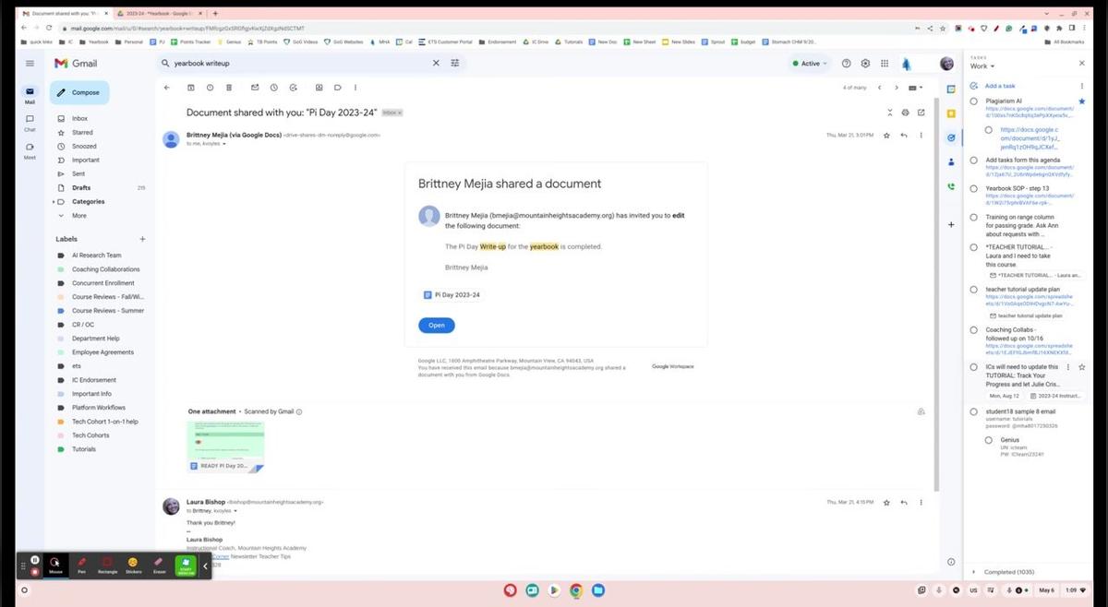Screen dimensions: 1108x607
Task: Open the Gmail Support help icon
Action: pos(846,64)
